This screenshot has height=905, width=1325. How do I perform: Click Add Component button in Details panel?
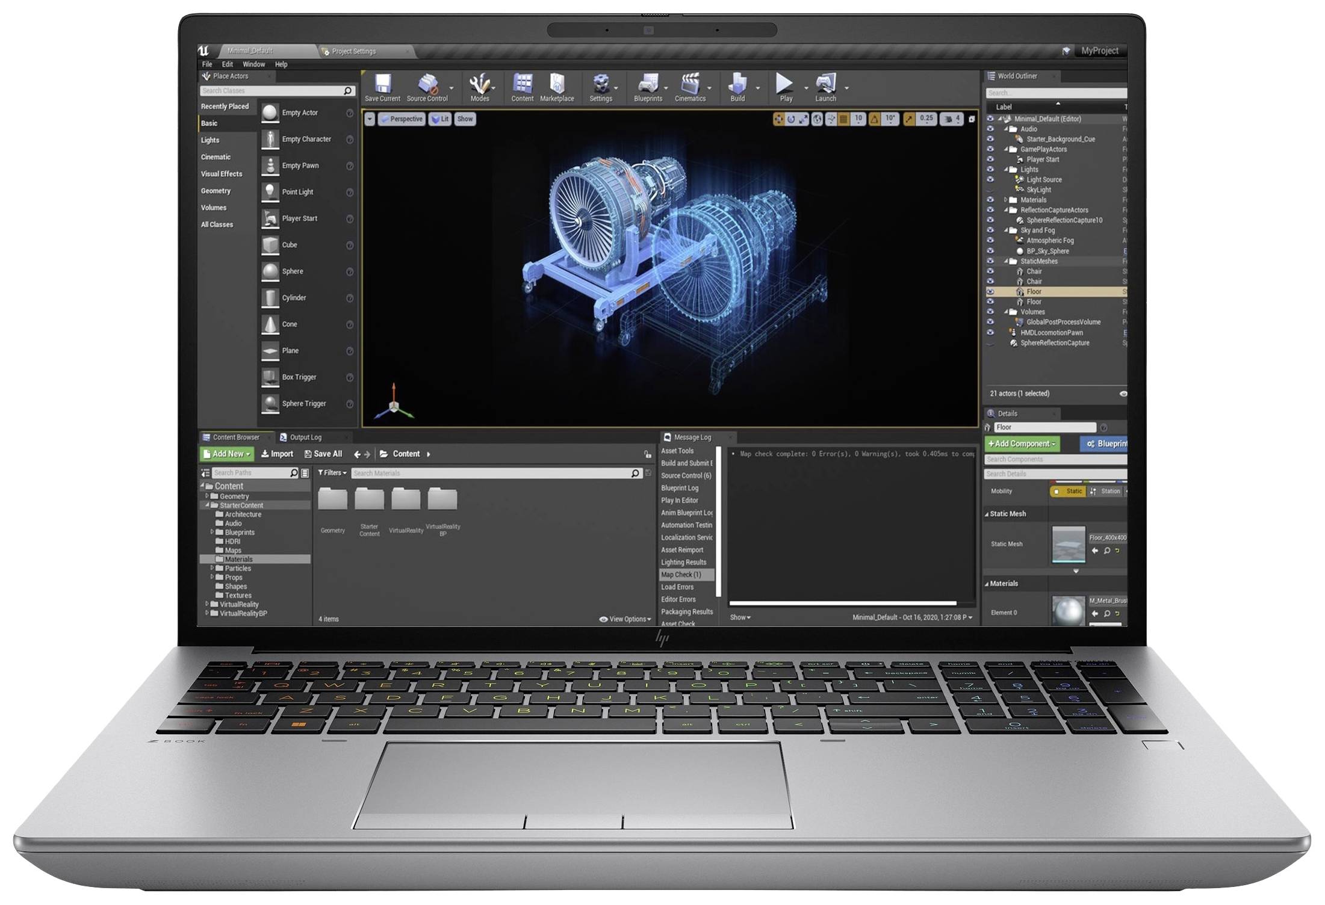click(x=1021, y=445)
